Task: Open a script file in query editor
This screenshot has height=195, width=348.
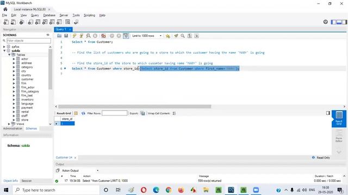Action: (59, 36)
